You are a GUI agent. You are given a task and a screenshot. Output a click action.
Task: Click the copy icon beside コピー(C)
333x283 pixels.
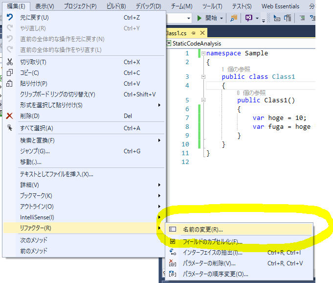[10, 73]
